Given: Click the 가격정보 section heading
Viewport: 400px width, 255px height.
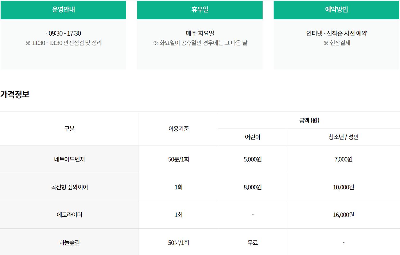Looking at the screenshot, I should tap(15, 95).
